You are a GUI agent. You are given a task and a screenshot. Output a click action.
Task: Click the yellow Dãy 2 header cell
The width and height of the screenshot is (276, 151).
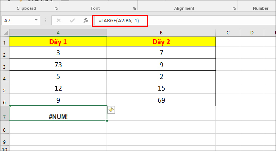coord(161,42)
